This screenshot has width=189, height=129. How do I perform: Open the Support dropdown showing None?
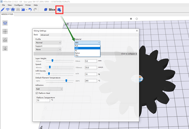[48, 49]
